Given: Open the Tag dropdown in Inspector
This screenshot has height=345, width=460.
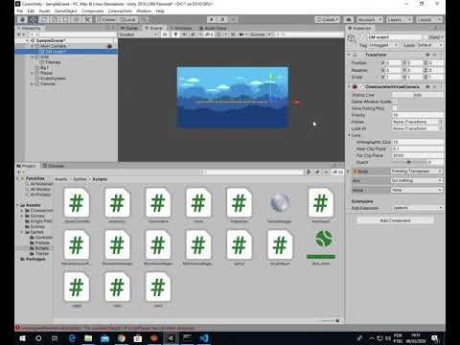Looking at the screenshot, I should click(383, 45).
